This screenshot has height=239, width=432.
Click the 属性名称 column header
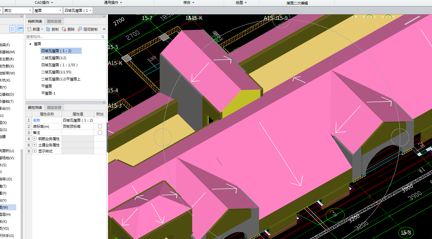click(47, 114)
